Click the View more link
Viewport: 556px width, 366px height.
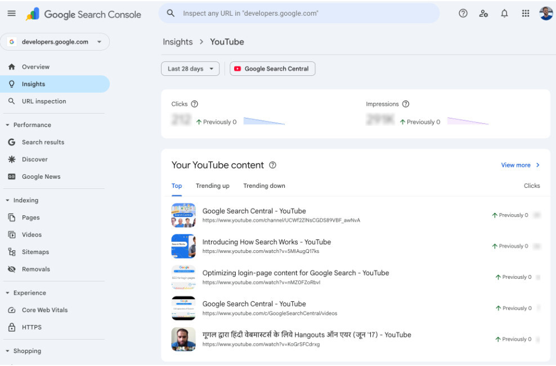[520, 165]
